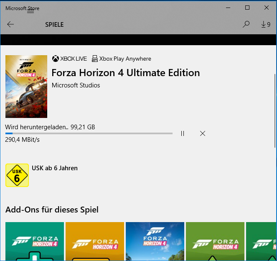Screen dimensions: 277x261
Task: Click the Xbox Live logo icon
Action: pos(55,59)
